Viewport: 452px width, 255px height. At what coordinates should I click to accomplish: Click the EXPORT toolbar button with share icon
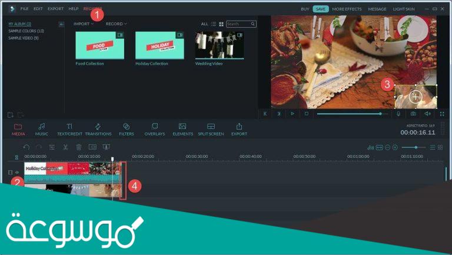pyautogui.click(x=239, y=129)
